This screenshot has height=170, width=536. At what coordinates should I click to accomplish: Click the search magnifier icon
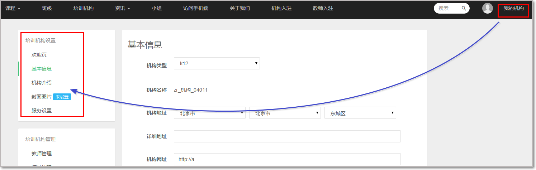pyautogui.click(x=464, y=8)
